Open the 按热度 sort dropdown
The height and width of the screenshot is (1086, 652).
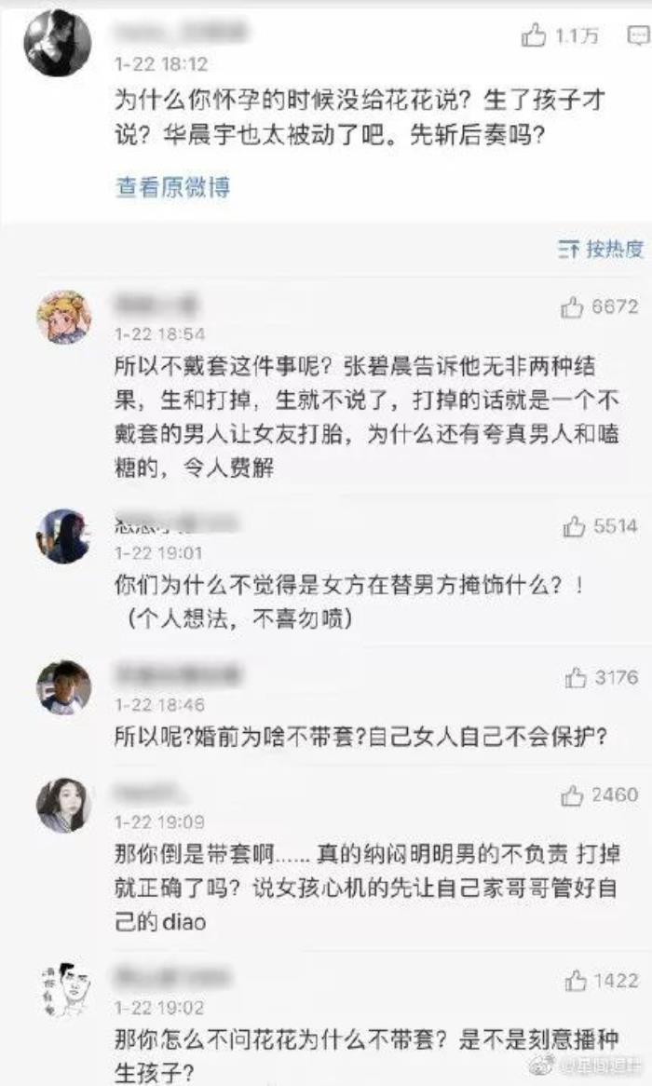pyautogui.click(x=601, y=250)
